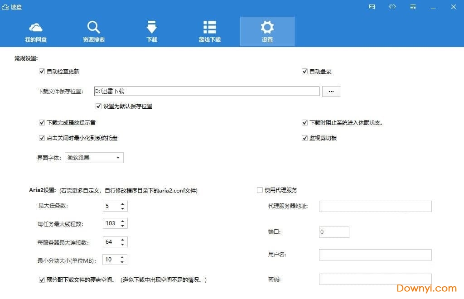Toggle 自动登录 automatic login
Viewport: 464px width, 299px height.
click(x=304, y=71)
